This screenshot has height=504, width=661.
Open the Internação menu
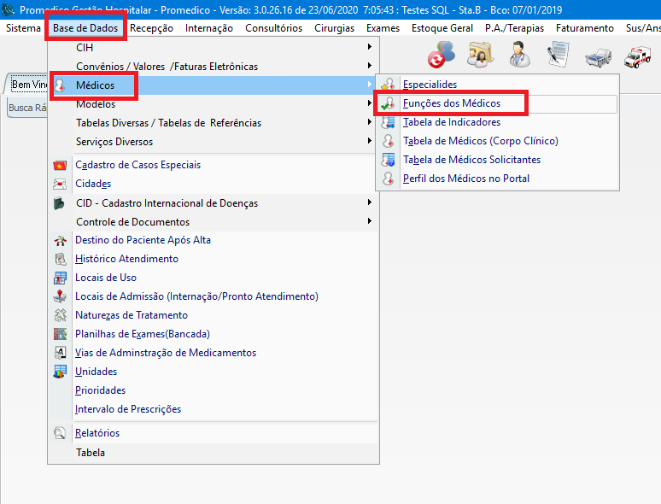209,28
